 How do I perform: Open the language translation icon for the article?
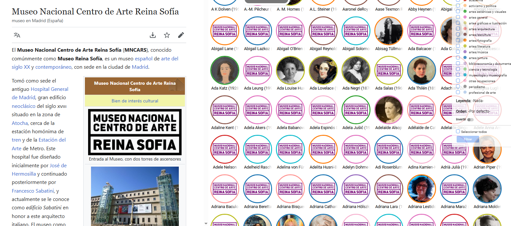[17, 35]
